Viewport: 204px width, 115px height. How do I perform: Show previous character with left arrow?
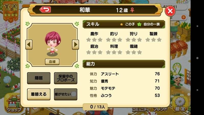29,44
